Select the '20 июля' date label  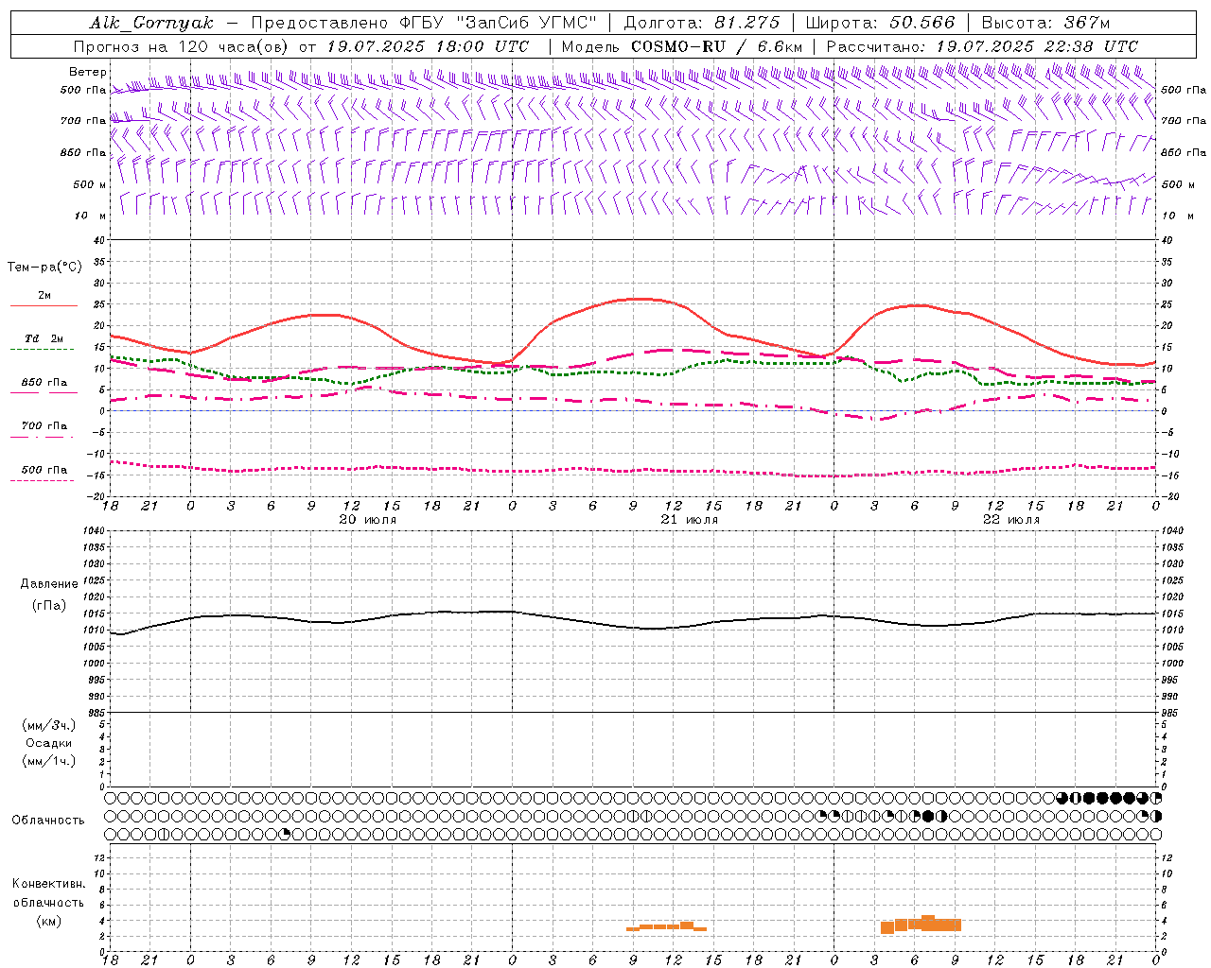coord(367,520)
